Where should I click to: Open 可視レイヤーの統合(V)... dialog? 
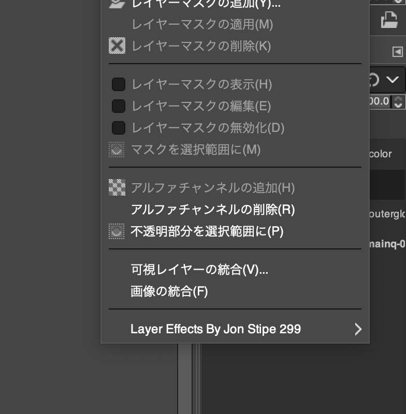(235, 270)
